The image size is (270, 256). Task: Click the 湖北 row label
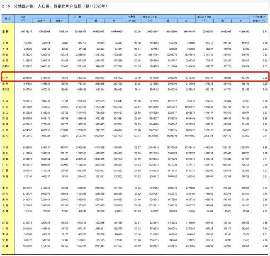[x=5, y=154]
